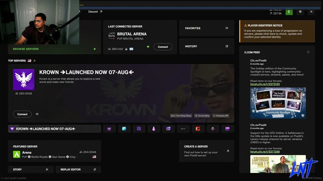Click the DLC: The Chop Shop tag
This screenshot has width=323, height=181.
coord(181,116)
